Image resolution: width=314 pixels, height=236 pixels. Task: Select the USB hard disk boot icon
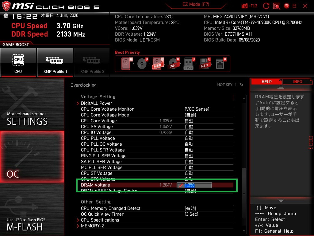pyautogui.click(x=158, y=64)
